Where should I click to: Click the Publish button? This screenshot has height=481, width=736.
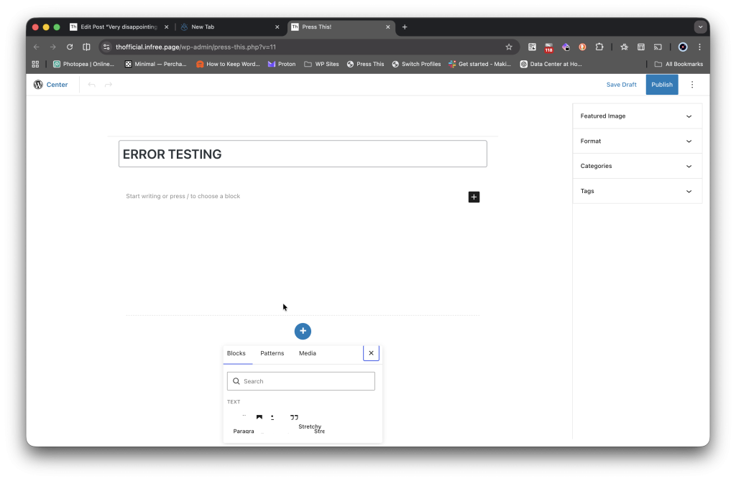coord(661,85)
